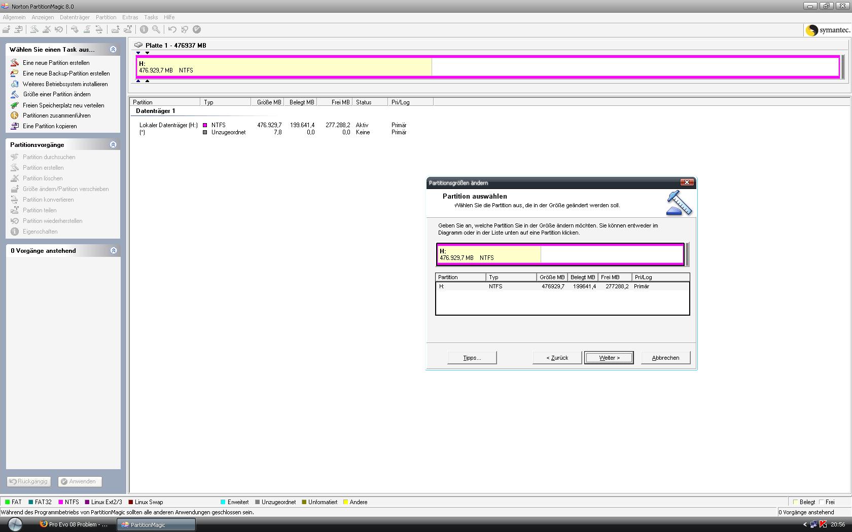Screen dimensions: 852x532
Task: Click the 'Tipps...' button
Action: tap(472, 358)
